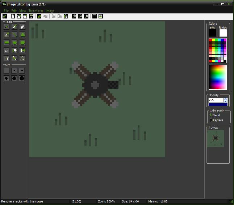Select the Rounded Rectangle tool
The width and height of the screenshot is (234, 205).
pyautogui.click(x=22, y=42)
